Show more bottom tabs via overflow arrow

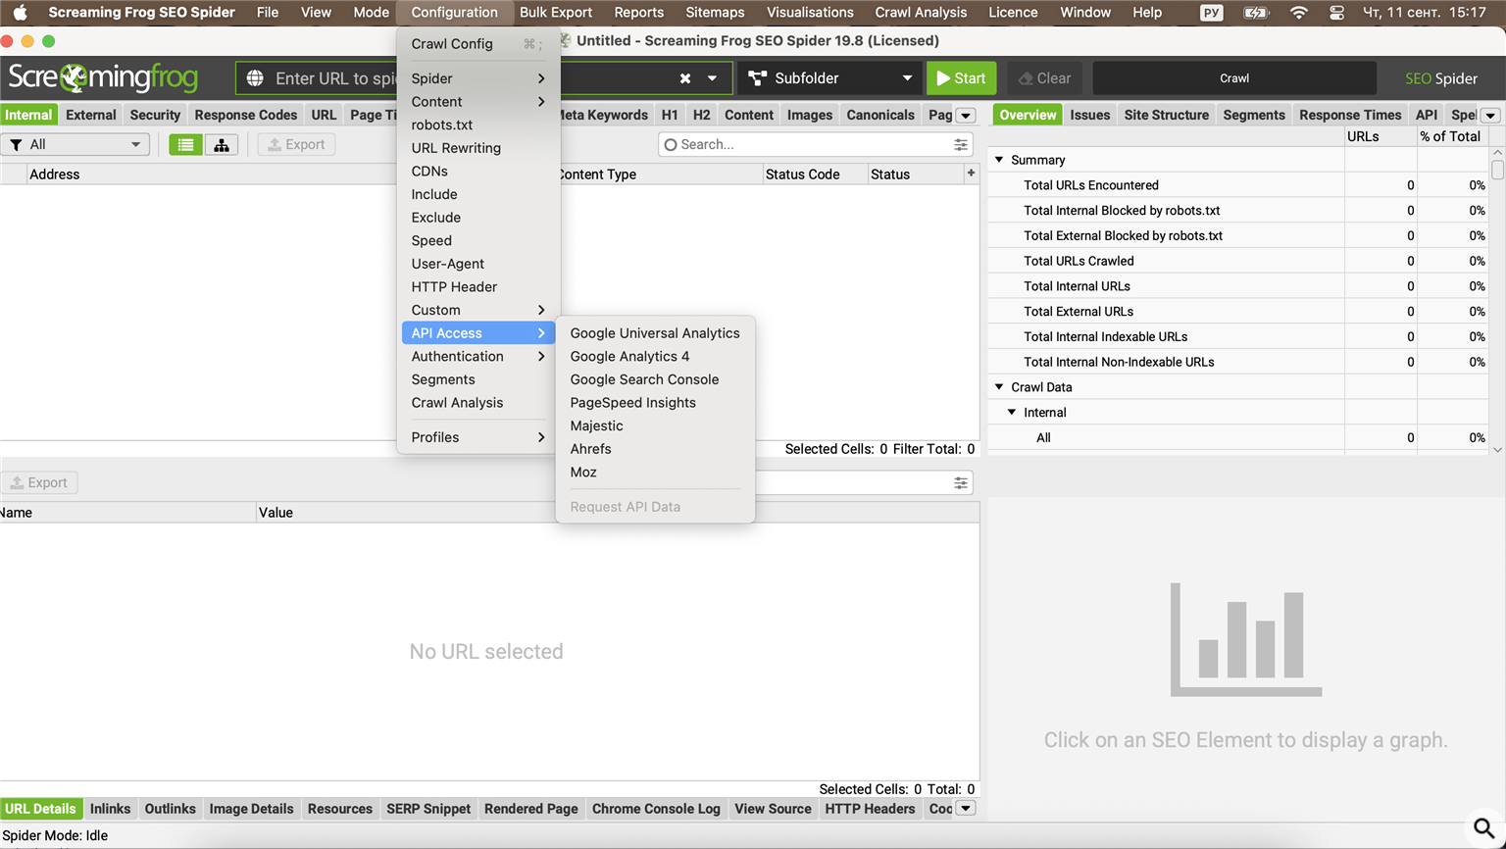point(966,809)
